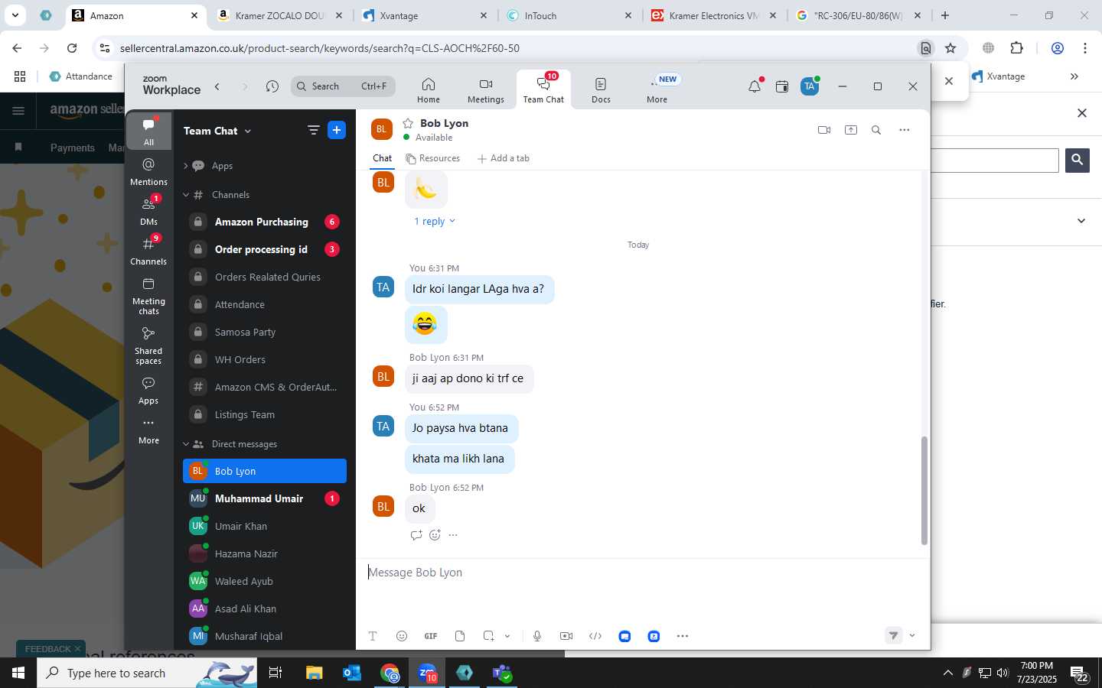Collapse the Direct messages section
Image resolution: width=1102 pixels, height=688 pixels.
tap(186, 444)
